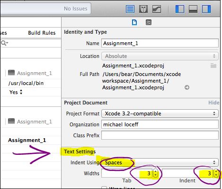Open the Yes popup selector
The width and height of the screenshot is (222, 189).
(16, 92)
